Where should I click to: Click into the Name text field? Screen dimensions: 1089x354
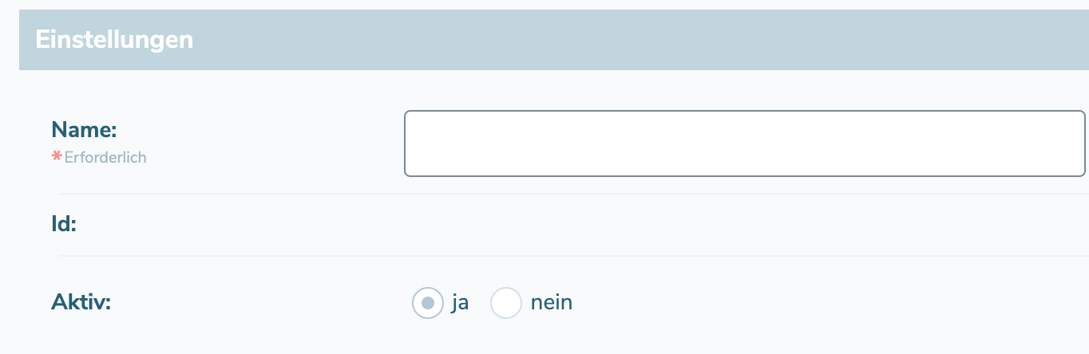[744, 144]
